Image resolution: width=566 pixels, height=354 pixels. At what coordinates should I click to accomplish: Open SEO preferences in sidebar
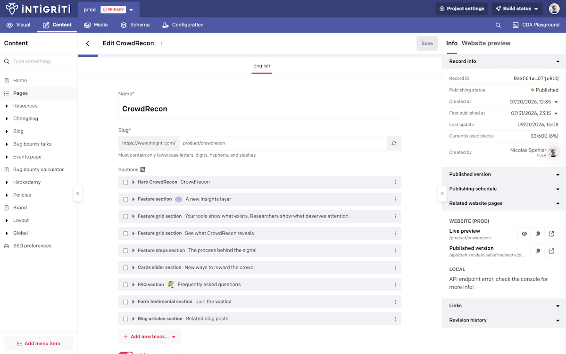tap(32, 246)
